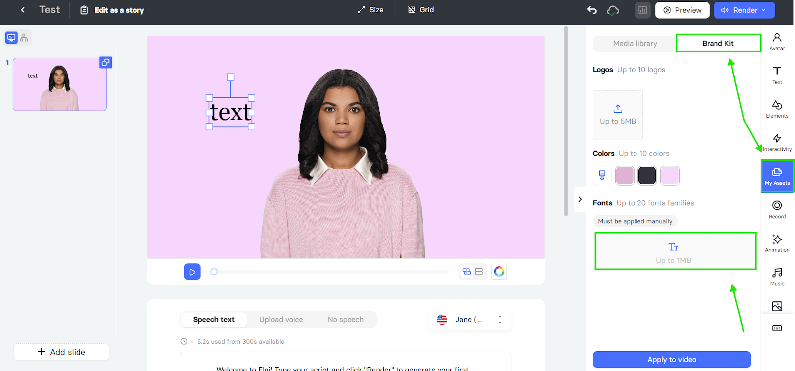Play the slide preview
The width and height of the screenshot is (795, 371).
tap(192, 272)
